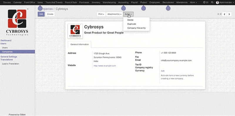Click the India country text

click(x=96, y=61)
